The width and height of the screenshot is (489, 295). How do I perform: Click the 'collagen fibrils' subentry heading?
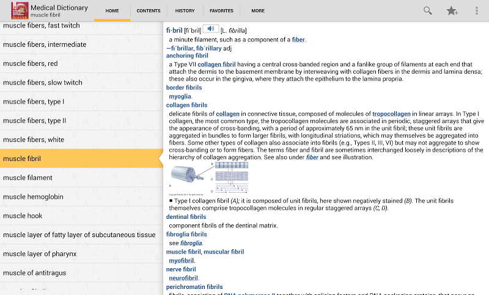tap(186, 105)
